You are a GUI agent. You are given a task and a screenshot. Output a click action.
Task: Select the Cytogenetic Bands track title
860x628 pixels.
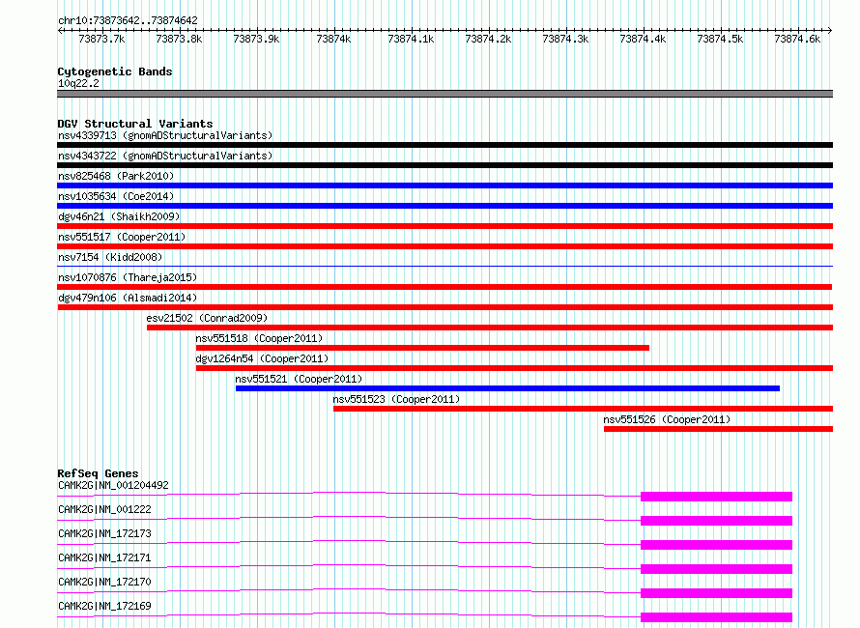[115, 71]
